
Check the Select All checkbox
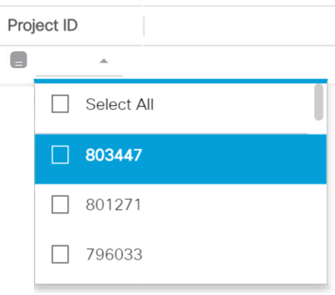pos(60,104)
